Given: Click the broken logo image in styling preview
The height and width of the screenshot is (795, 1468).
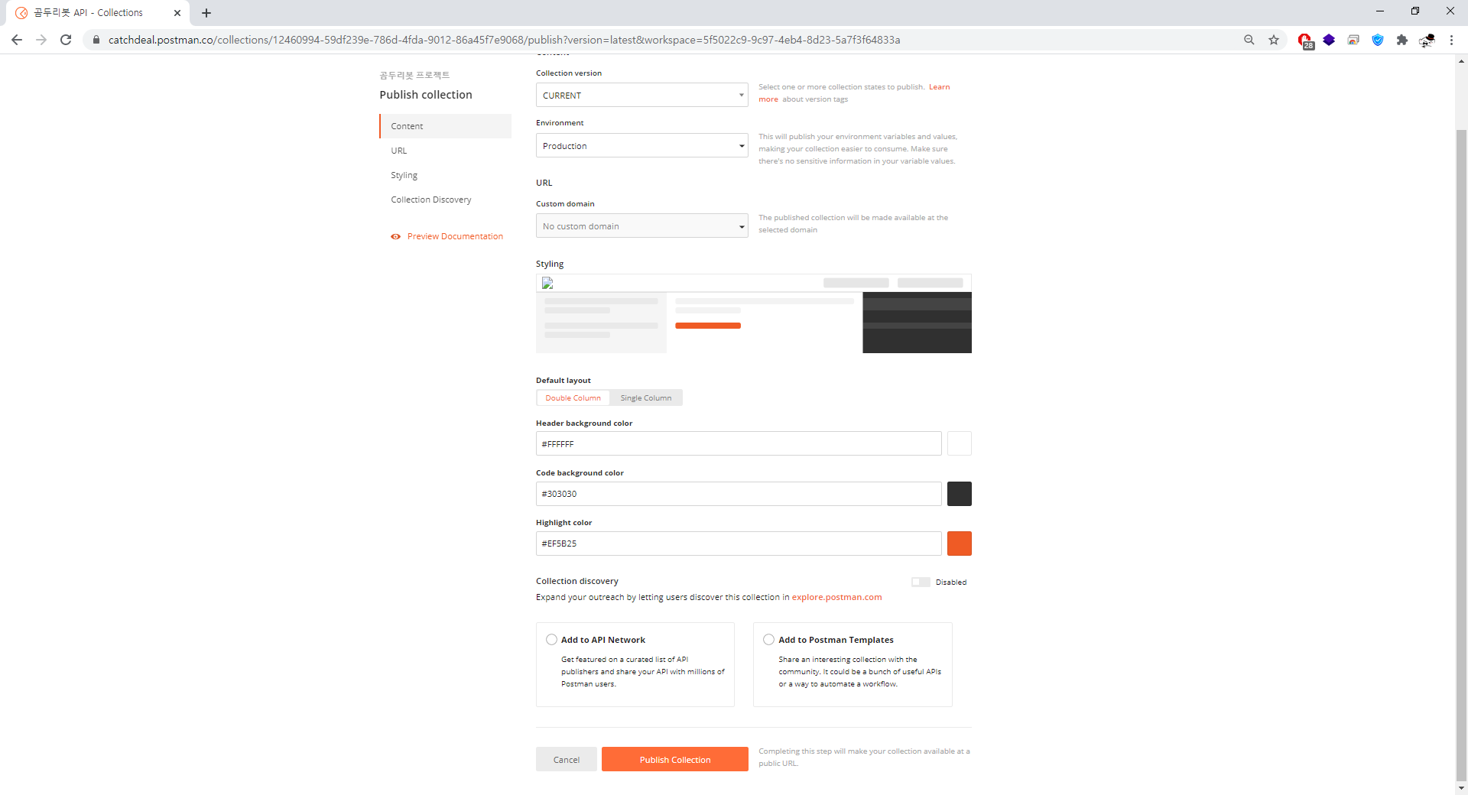Looking at the screenshot, I should [x=547, y=283].
